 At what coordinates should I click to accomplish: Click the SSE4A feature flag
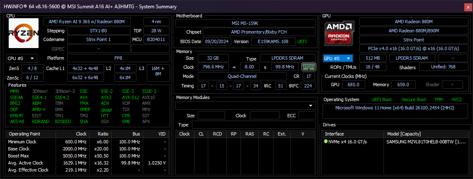point(16,97)
